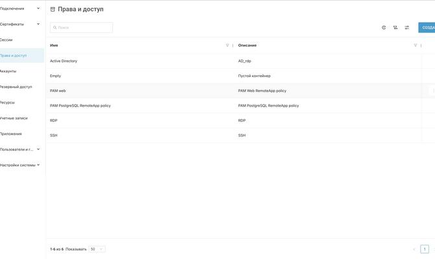
Task: Click the filter icon in the Описание column
Action: [416, 45]
